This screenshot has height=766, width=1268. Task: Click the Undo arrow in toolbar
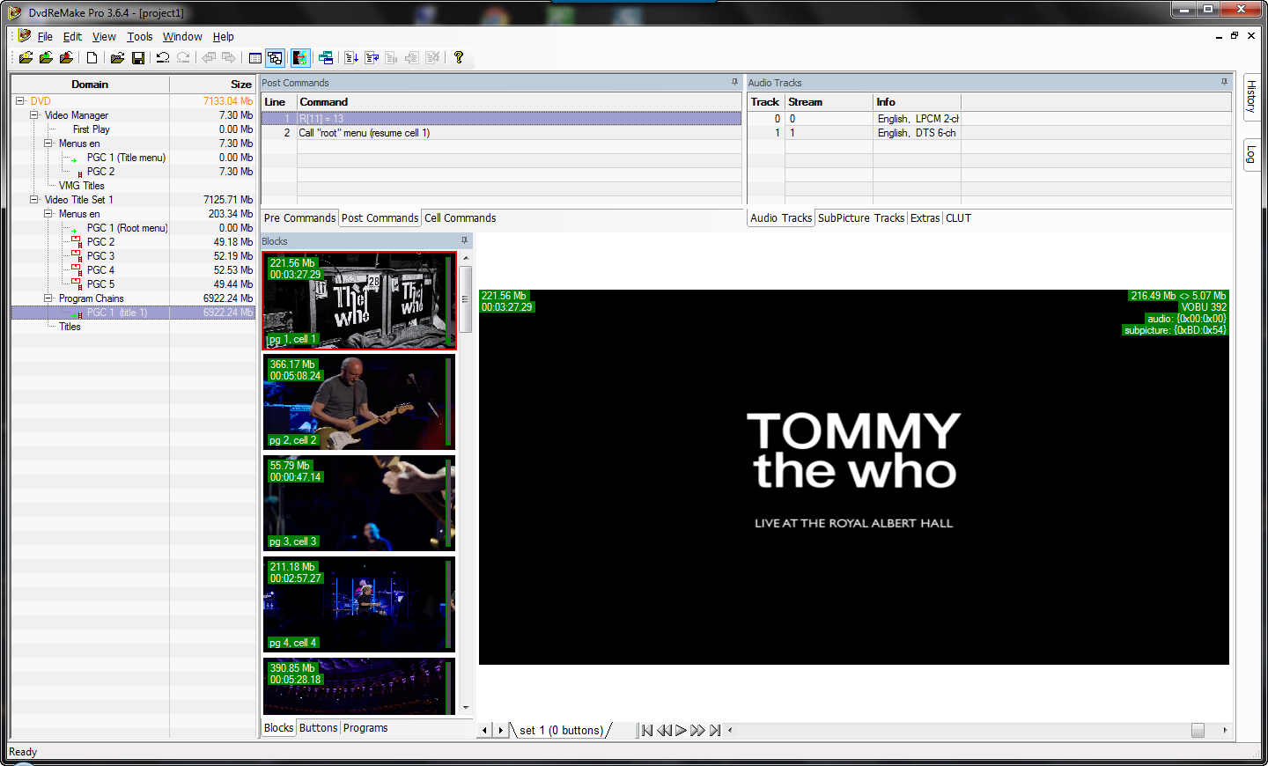point(163,58)
